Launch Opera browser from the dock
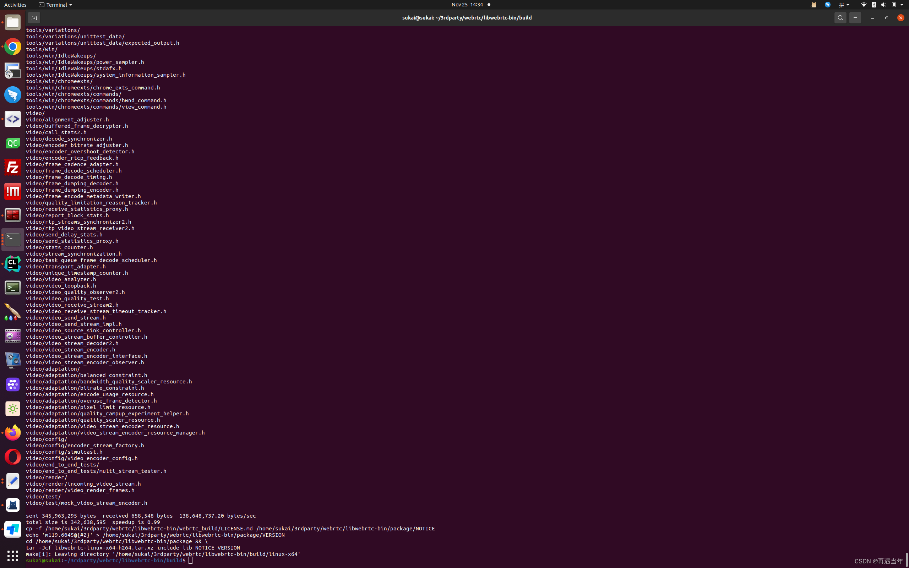Image resolution: width=909 pixels, height=568 pixels. [x=12, y=457]
